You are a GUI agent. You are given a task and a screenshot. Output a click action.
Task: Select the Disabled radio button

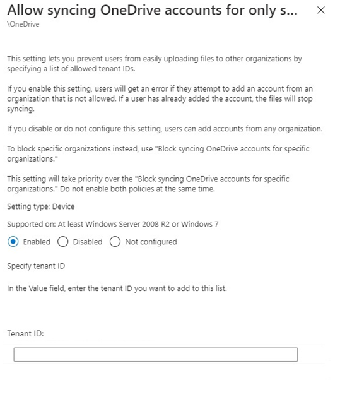(62, 242)
